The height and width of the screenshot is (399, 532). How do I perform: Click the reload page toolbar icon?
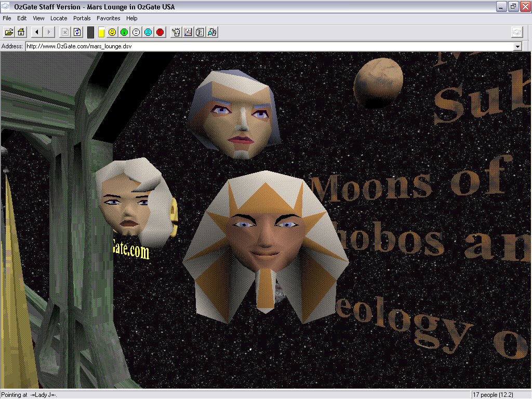point(77,32)
